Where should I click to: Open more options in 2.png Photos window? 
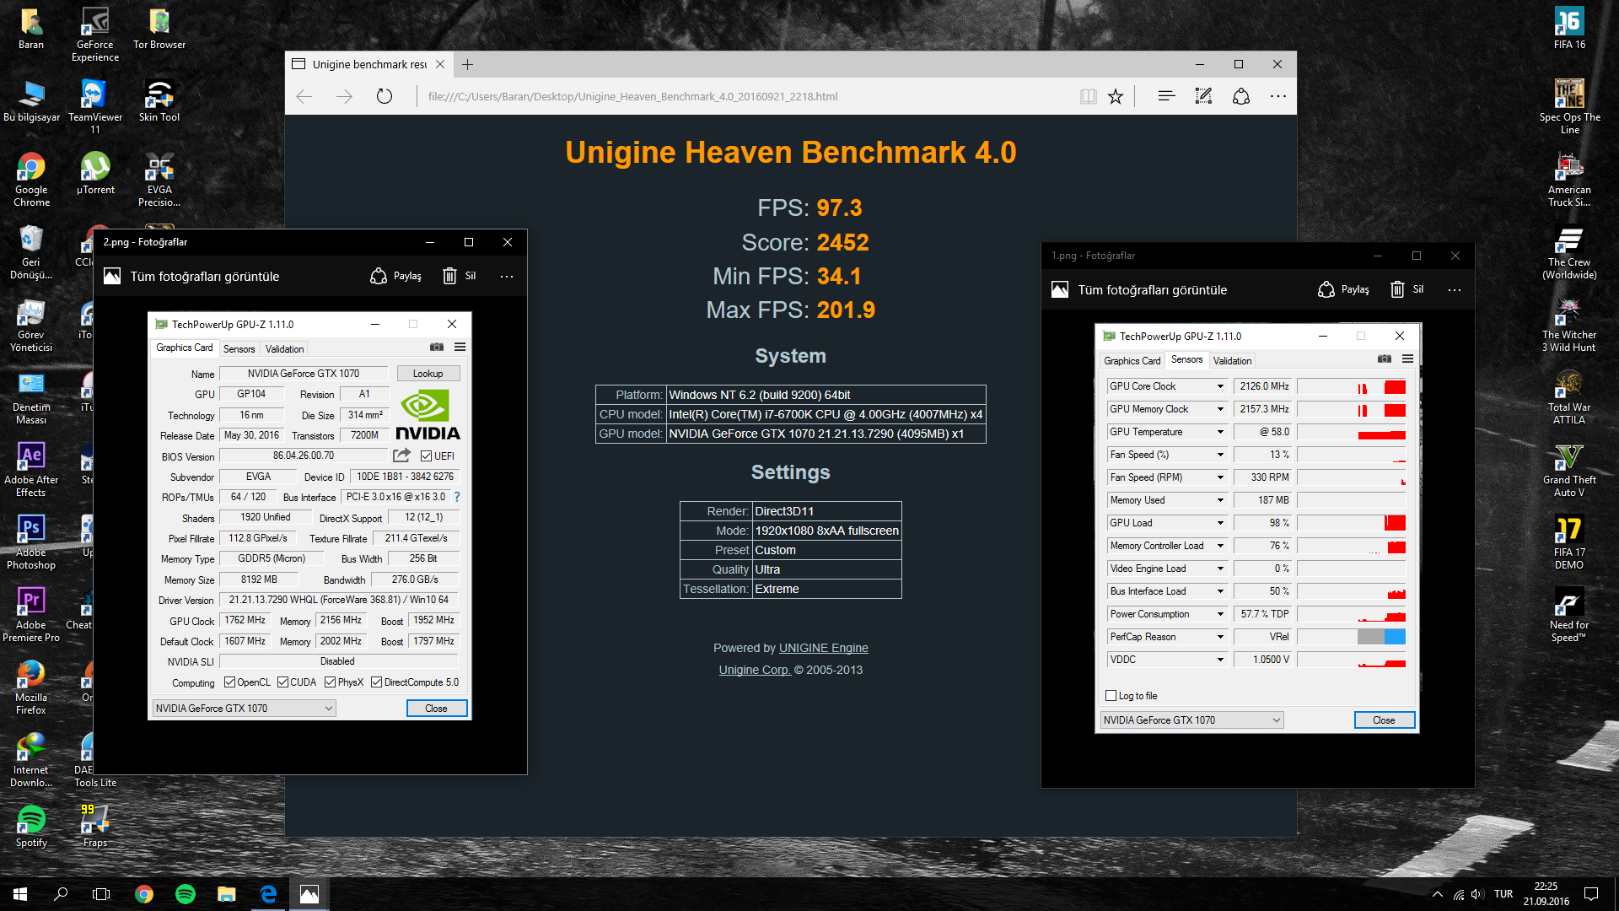click(x=507, y=276)
